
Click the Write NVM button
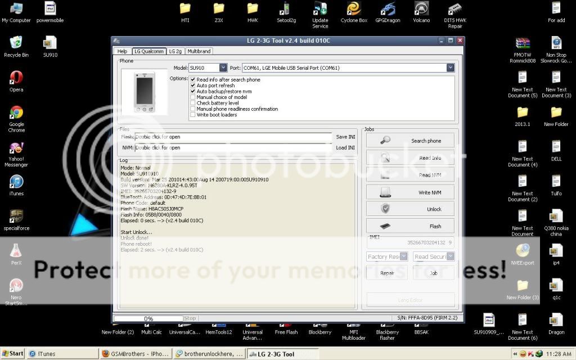410,192
